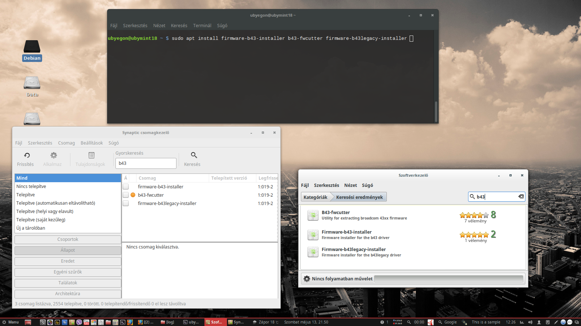
Task: Launch Viber from the taskbar launcher
Action: click(79, 322)
